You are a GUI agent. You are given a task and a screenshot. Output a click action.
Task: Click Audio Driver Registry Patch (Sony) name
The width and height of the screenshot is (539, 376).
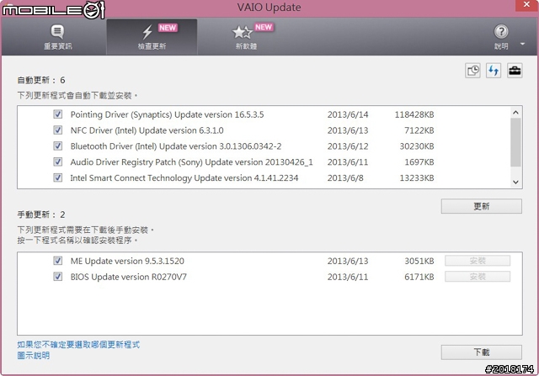[x=191, y=162]
